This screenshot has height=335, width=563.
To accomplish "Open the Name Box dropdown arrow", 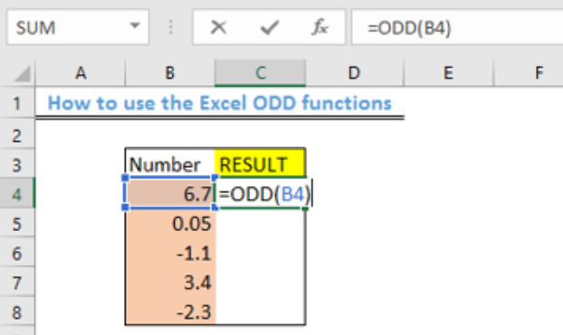I will pos(135,26).
